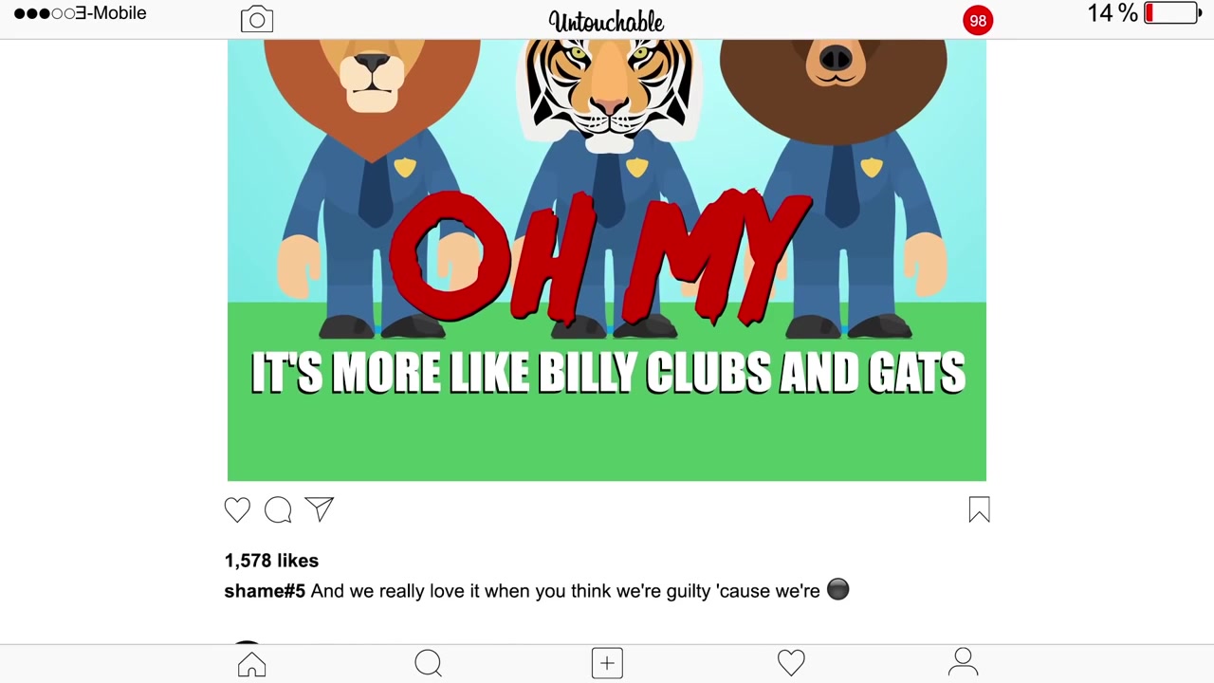1214x683 pixels.
Task: Click the shame#5 username link
Action: tap(265, 591)
